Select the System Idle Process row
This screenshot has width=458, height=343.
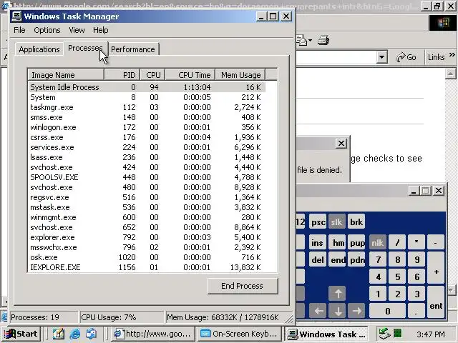point(147,87)
